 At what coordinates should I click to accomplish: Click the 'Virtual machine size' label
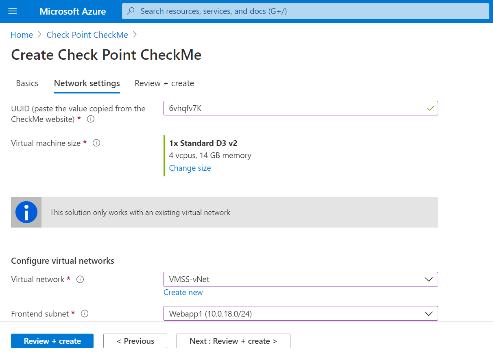[x=46, y=143]
